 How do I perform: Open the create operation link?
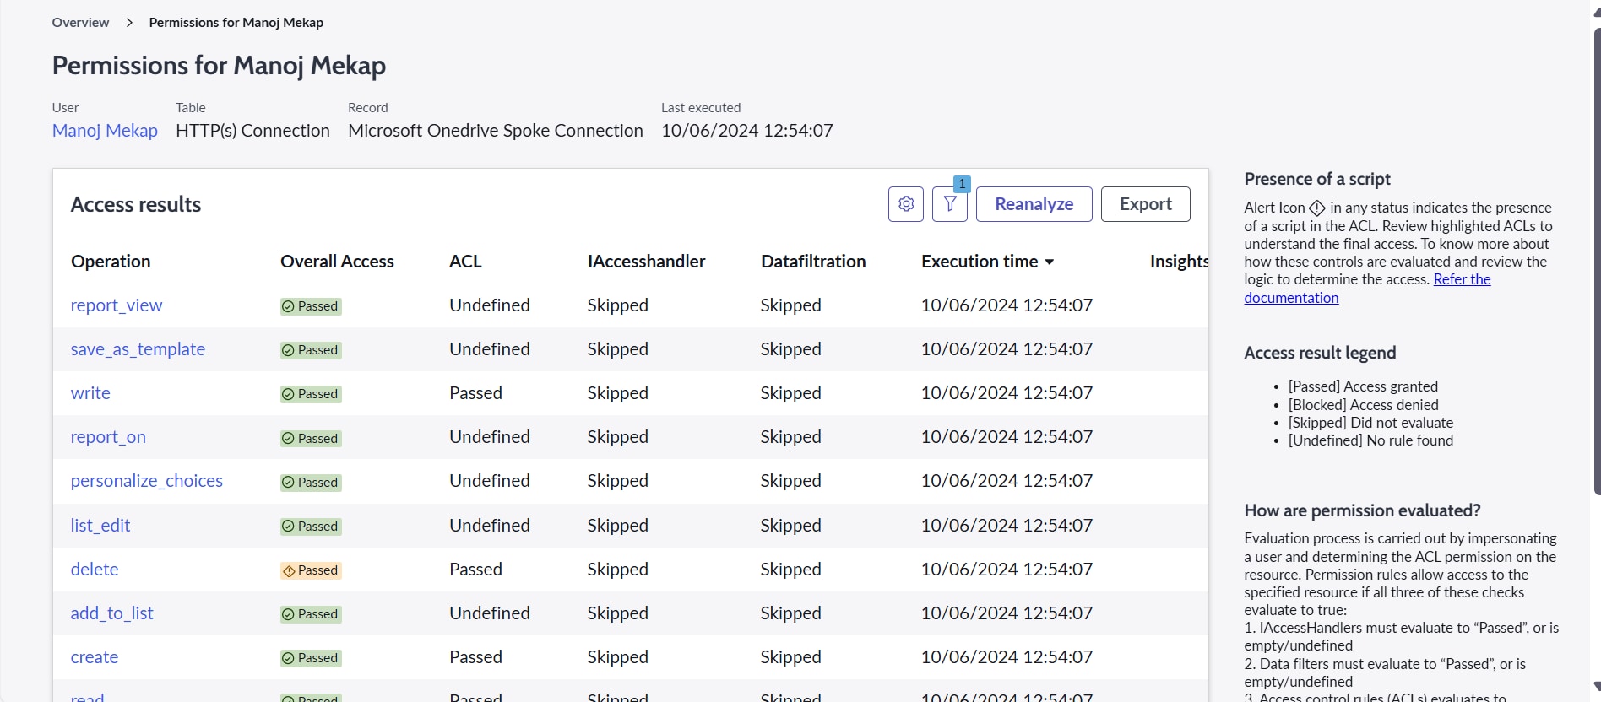(95, 657)
